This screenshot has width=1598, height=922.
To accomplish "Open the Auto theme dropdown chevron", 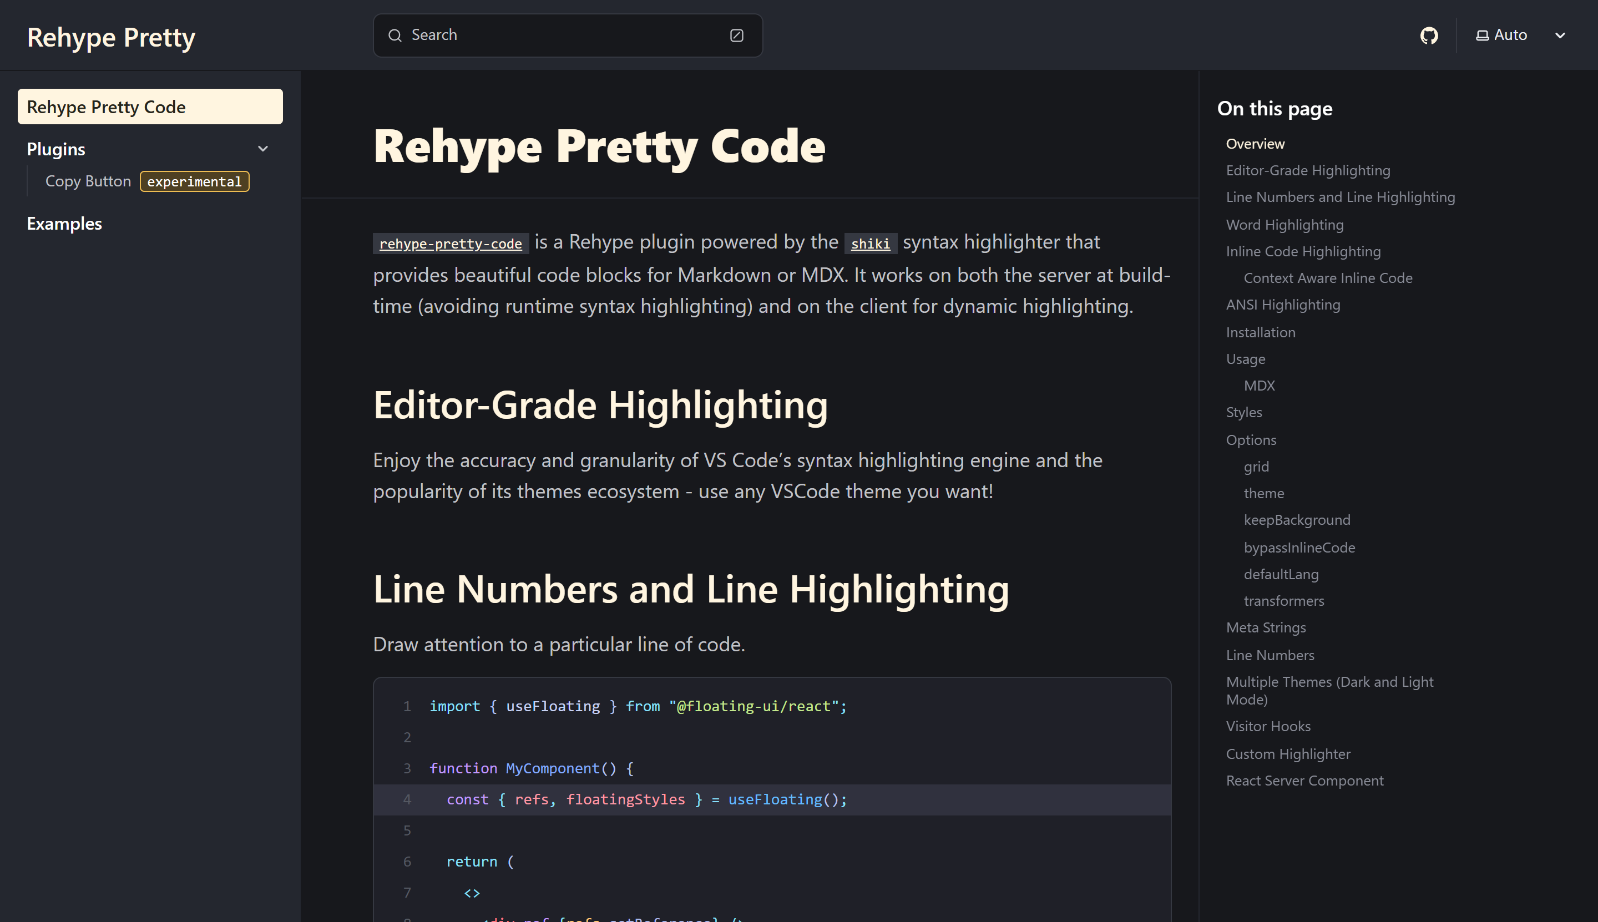I will [1560, 36].
